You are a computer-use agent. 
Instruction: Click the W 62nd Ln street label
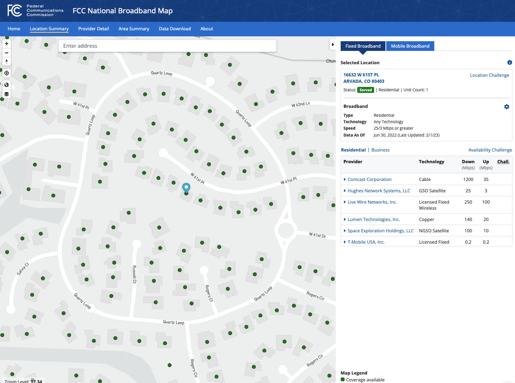[x=301, y=105]
